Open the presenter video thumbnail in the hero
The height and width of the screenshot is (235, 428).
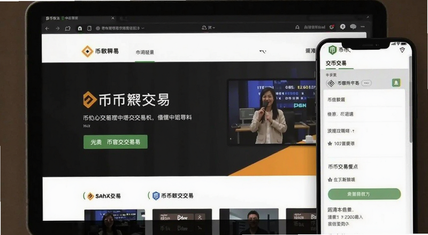click(272, 112)
